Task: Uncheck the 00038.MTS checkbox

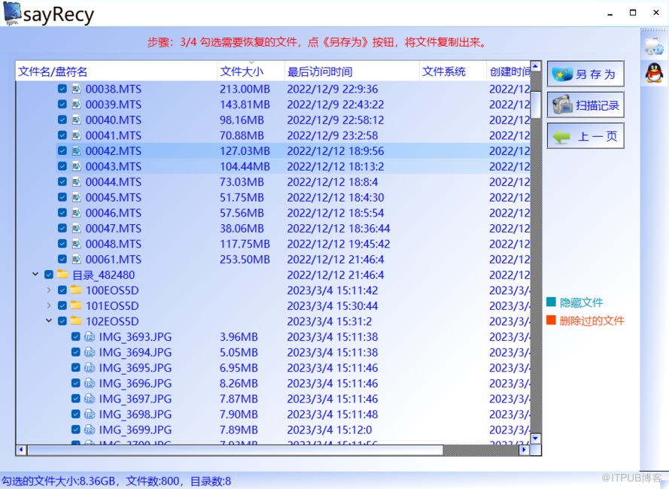Action: pos(62,89)
